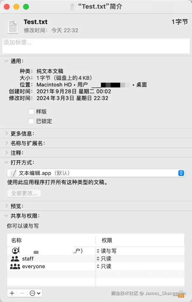
Task: Change the staff permission 只读 stepper
Action: (x=98, y=259)
